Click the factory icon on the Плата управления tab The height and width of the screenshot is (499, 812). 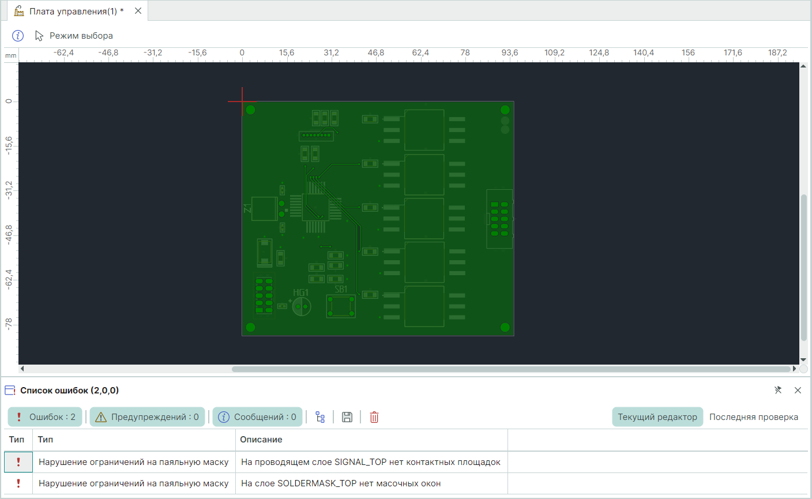[x=19, y=11]
